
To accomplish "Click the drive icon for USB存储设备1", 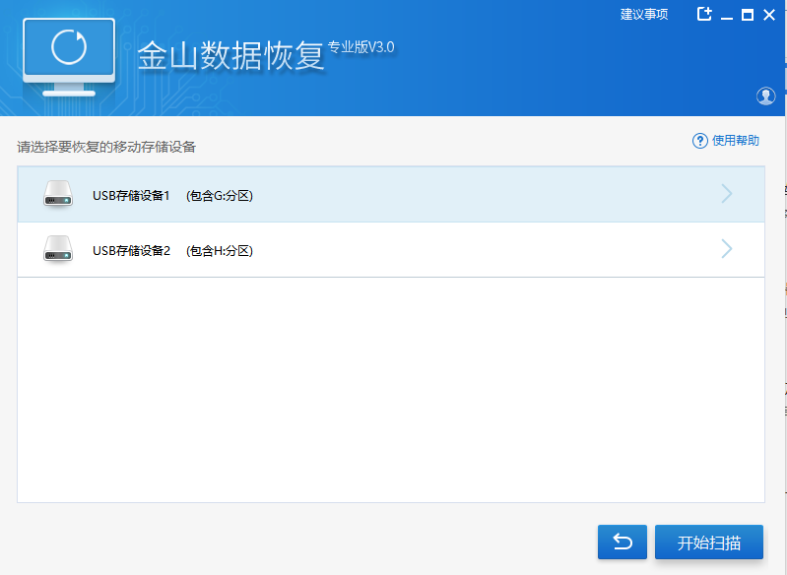I will (x=58, y=195).
